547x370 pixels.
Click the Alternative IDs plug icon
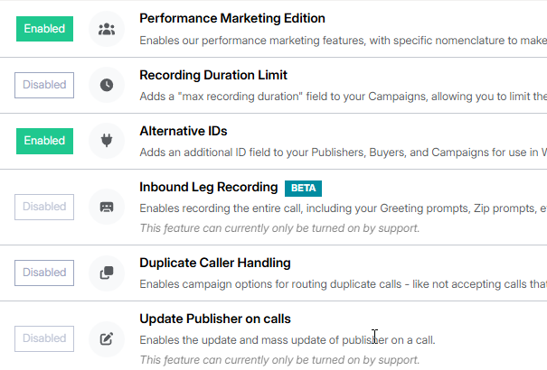(107, 141)
